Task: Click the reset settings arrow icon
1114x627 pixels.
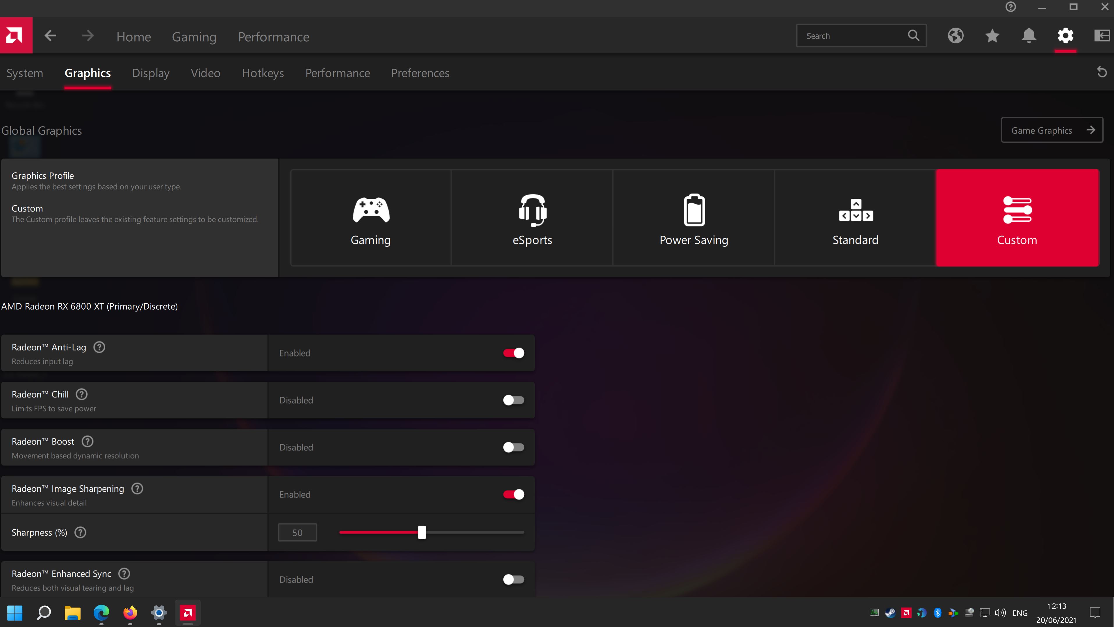Action: [x=1101, y=72]
